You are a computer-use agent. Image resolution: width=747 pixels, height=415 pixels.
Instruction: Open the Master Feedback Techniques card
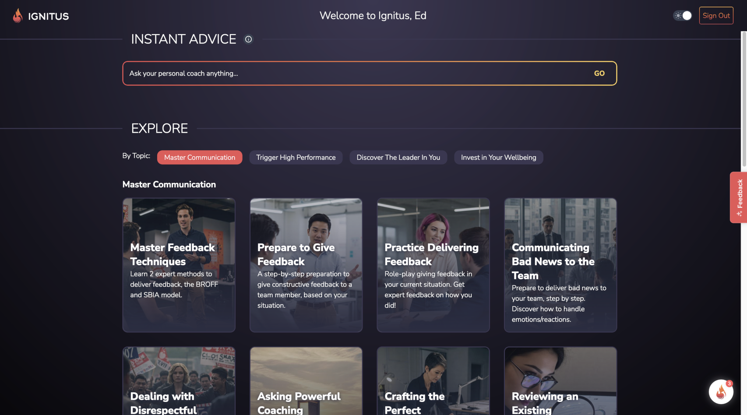coord(179,265)
